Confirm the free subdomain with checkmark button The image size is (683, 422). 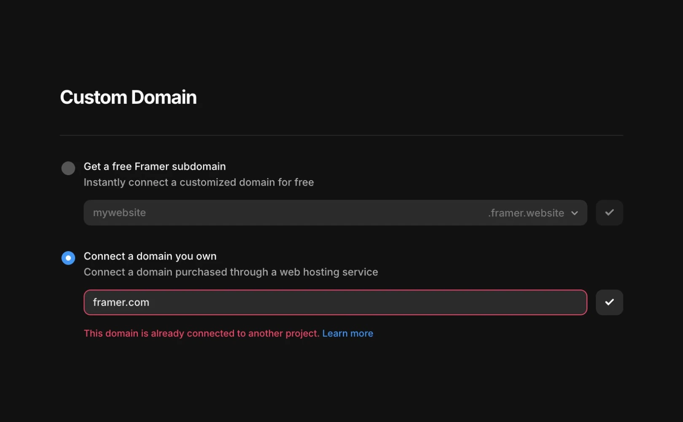[609, 213]
